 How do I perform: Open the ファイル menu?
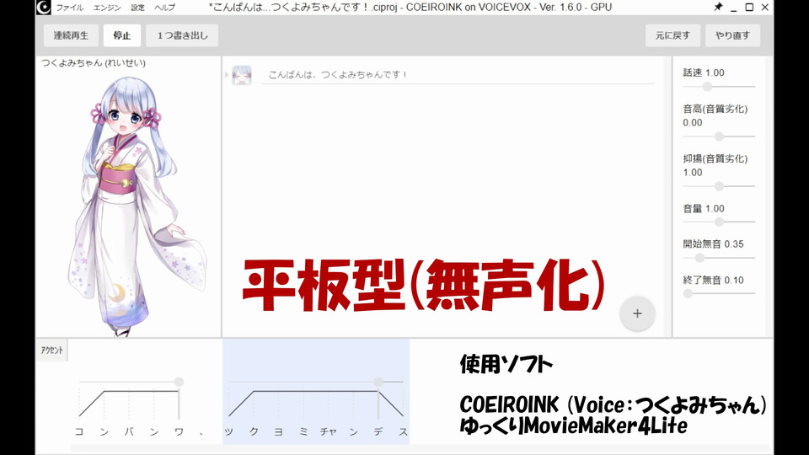[x=70, y=8]
